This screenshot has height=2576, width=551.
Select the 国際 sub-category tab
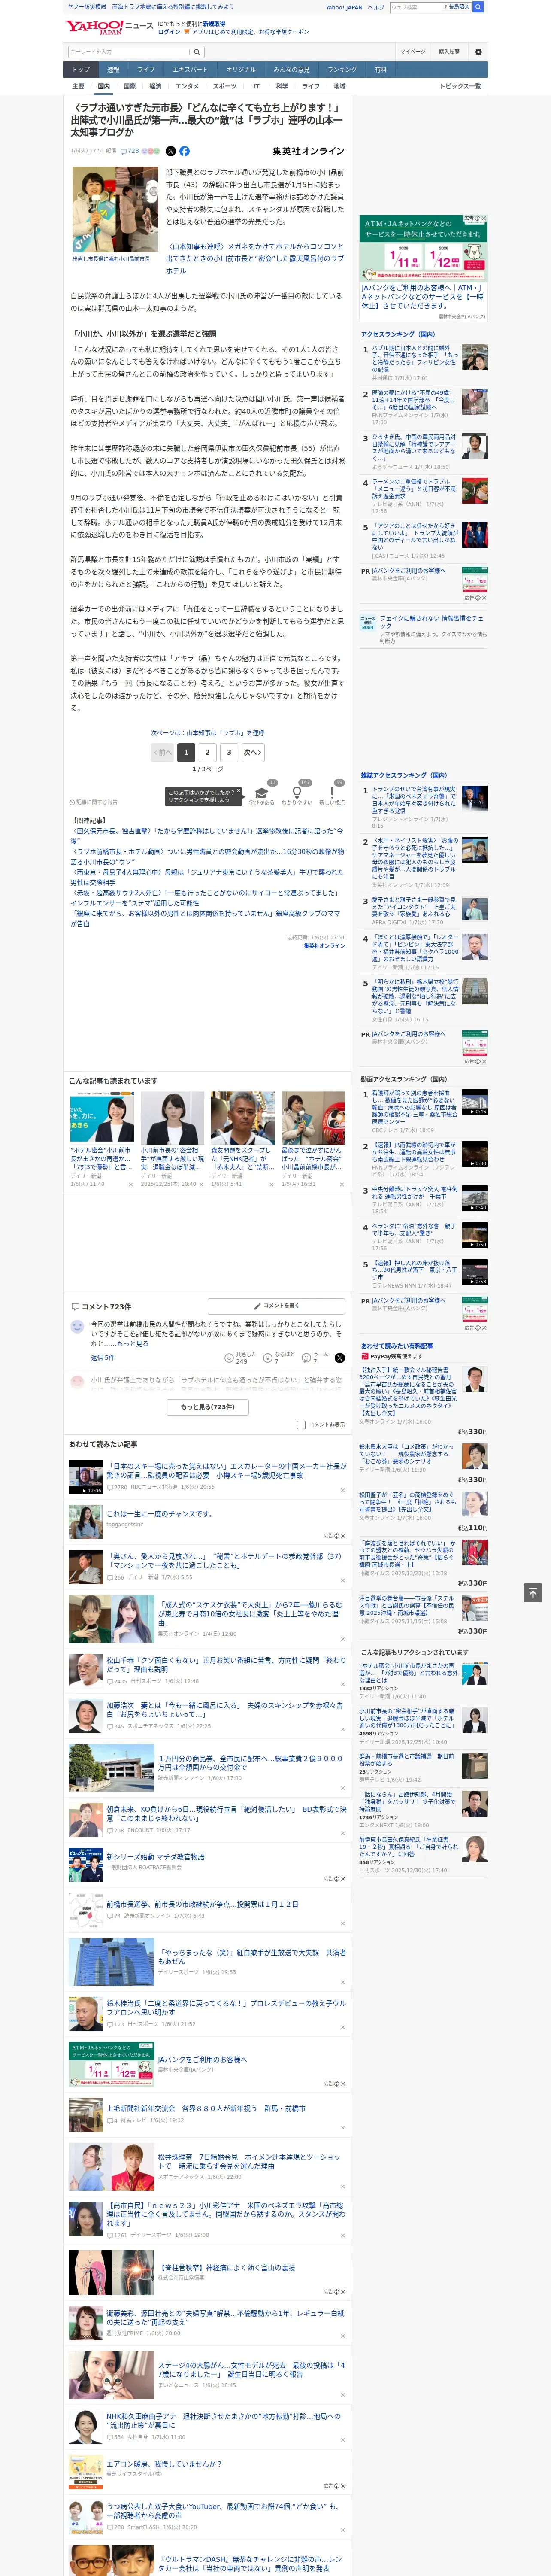click(129, 86)
